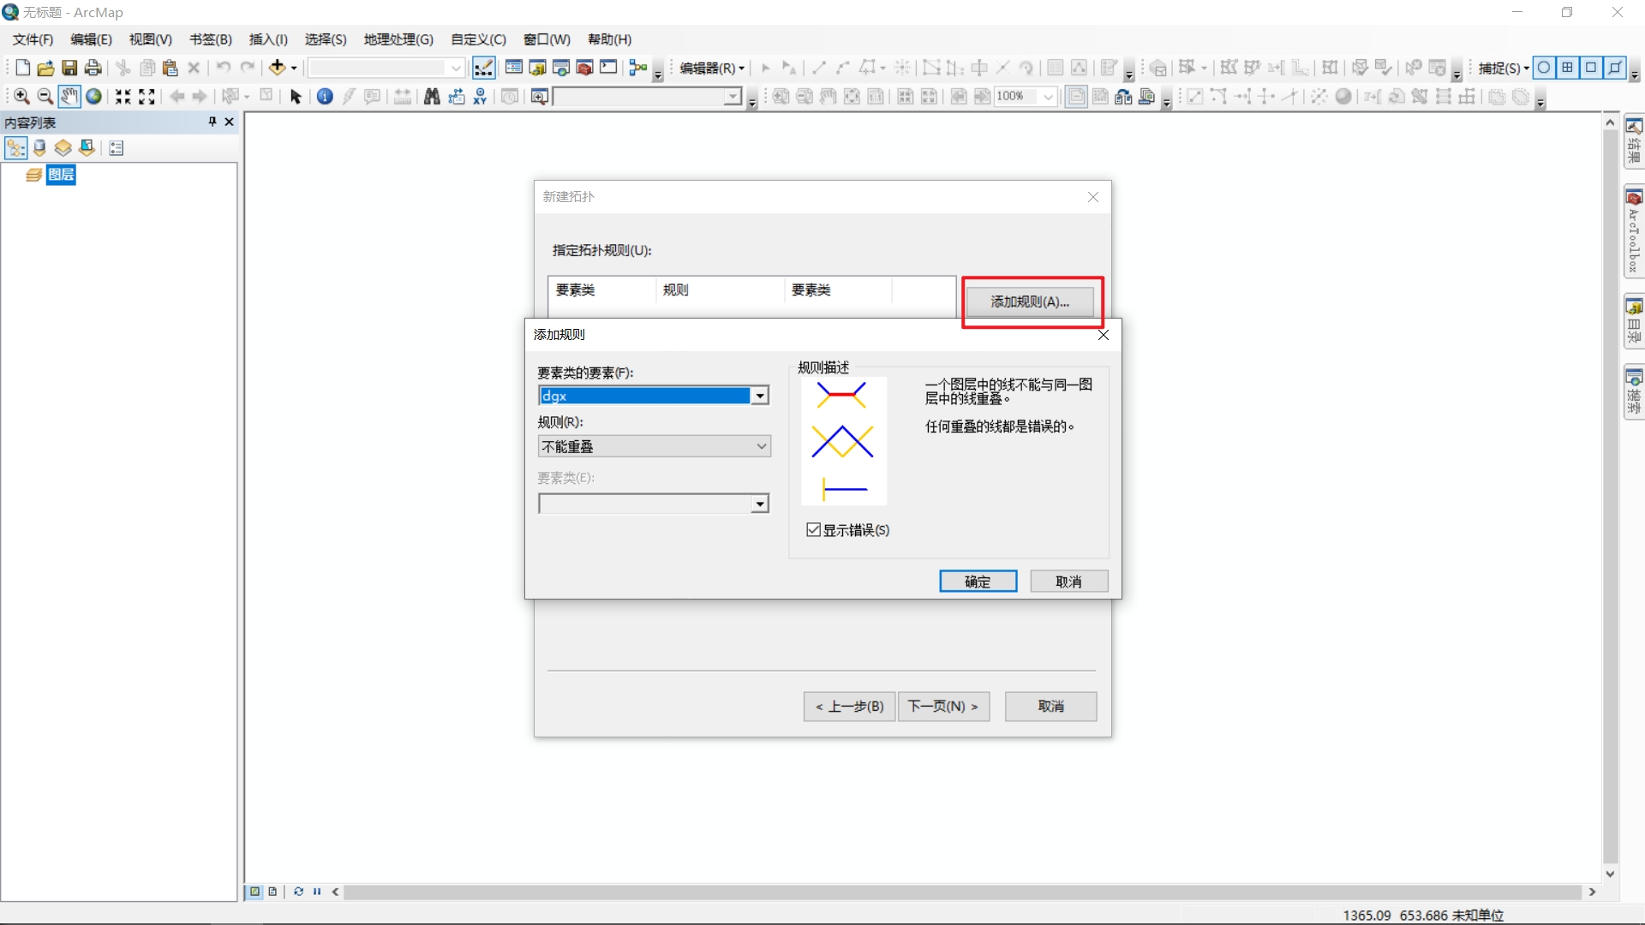The width and height of the screenshot is (1645, 925).
Task: Select the 图层 item in contents
Action: 61,175
